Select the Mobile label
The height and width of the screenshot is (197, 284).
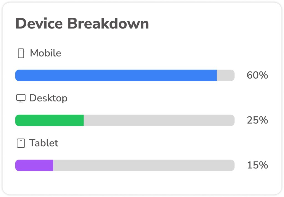coord(45,53)
